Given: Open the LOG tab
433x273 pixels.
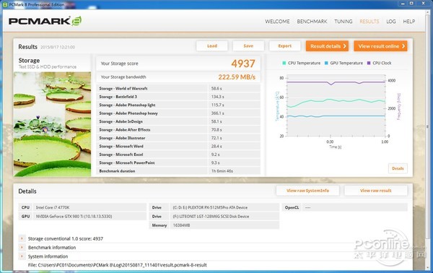Looking at the screenshot, I should click(x=390, y=22).
